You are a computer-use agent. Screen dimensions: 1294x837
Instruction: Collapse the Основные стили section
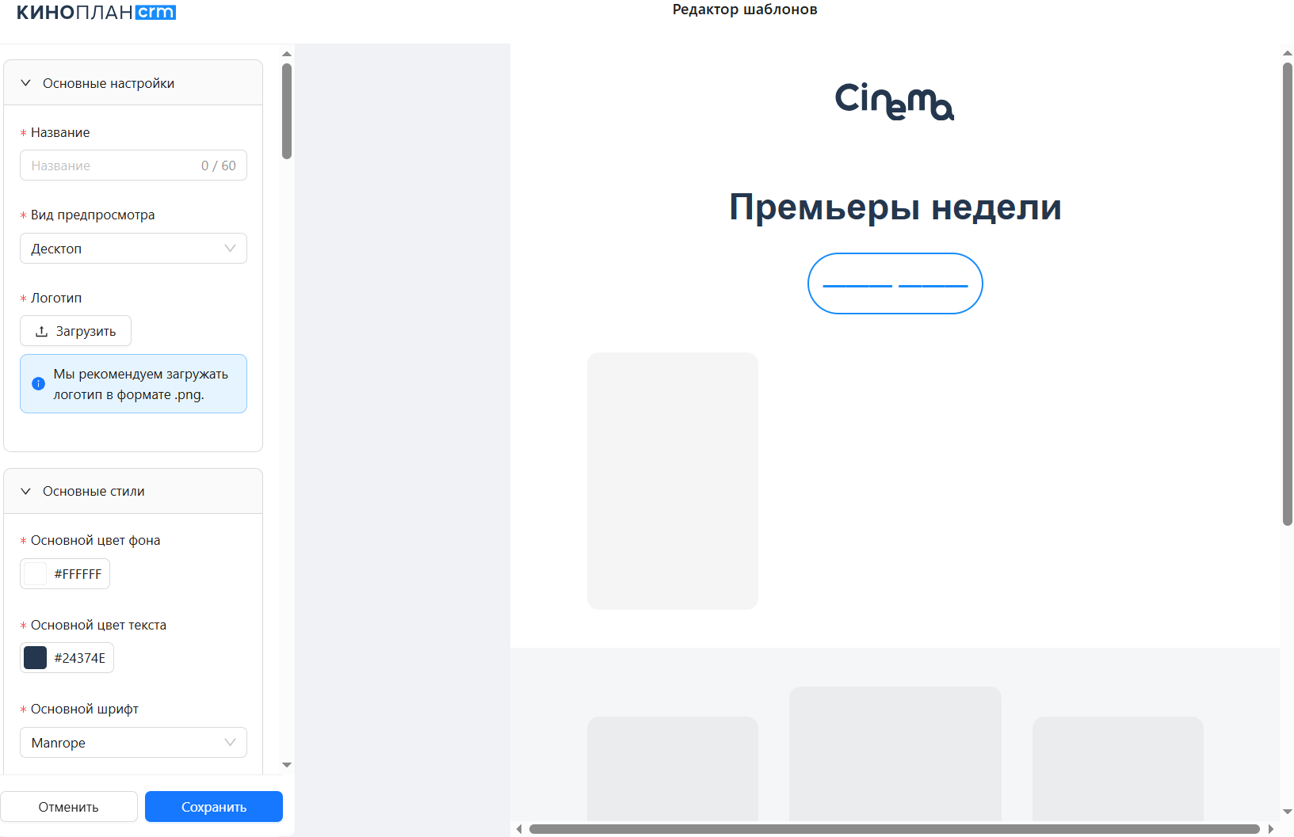[x=133, y=492]
